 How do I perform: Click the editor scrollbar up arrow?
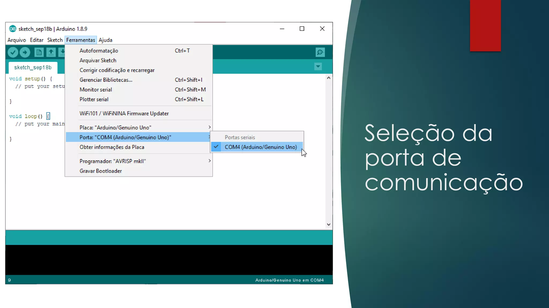[x=329, y=78]
